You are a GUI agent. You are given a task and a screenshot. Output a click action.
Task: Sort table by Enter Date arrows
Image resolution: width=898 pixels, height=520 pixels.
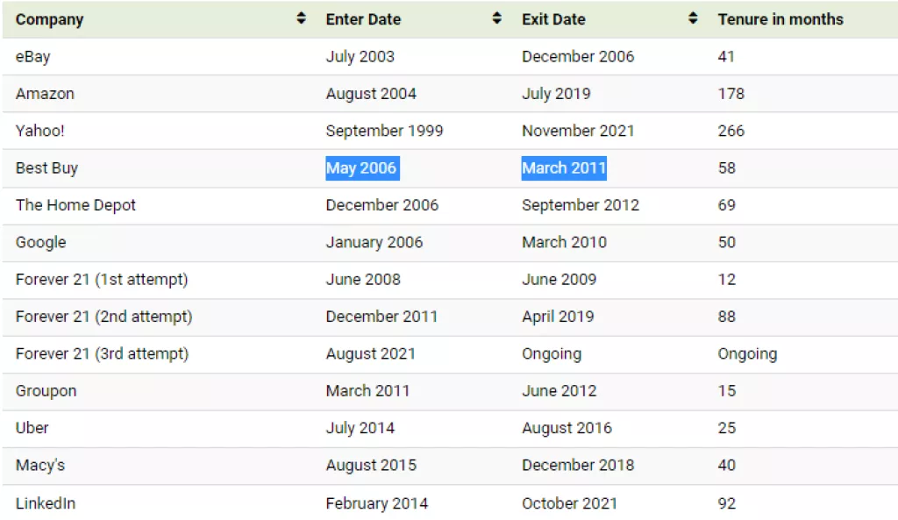click(497, 18)
